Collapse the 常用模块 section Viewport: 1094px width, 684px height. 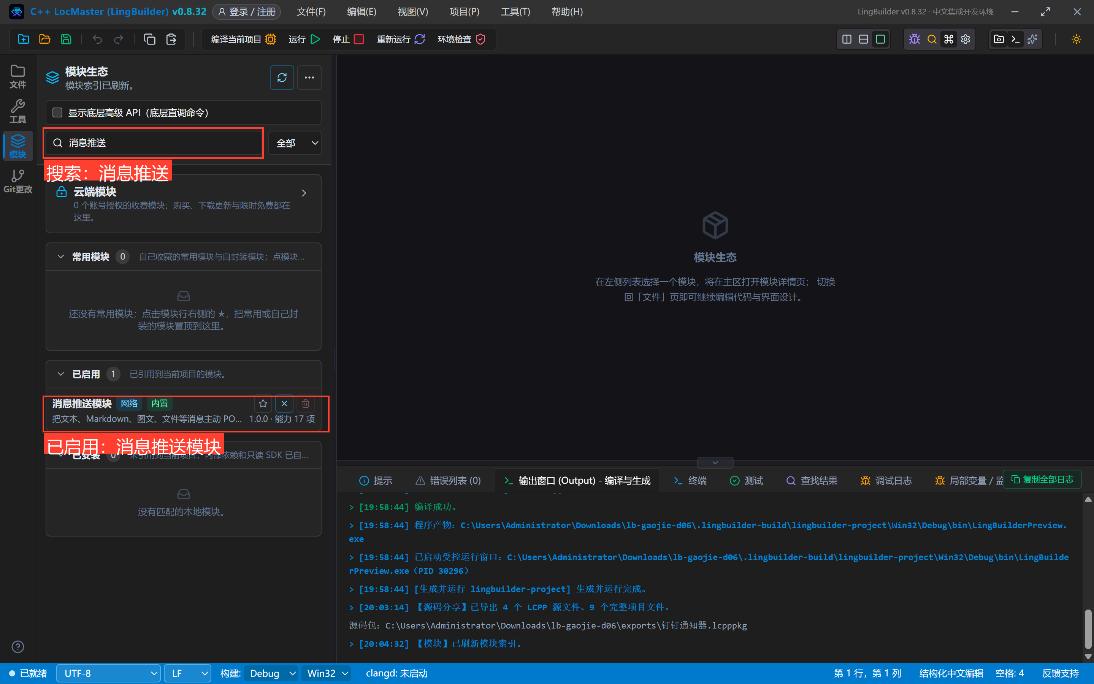tap(60, 256)
